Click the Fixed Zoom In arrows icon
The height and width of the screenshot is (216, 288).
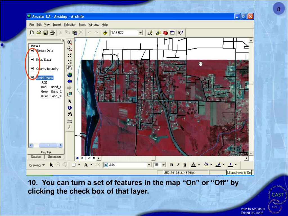[70, 55]
